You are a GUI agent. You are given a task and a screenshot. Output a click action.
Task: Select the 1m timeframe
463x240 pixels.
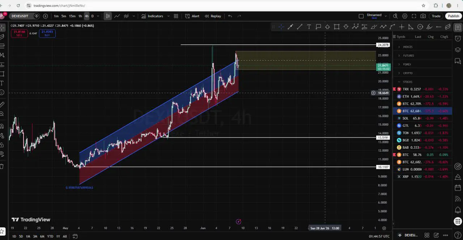(x=56, y=16)
